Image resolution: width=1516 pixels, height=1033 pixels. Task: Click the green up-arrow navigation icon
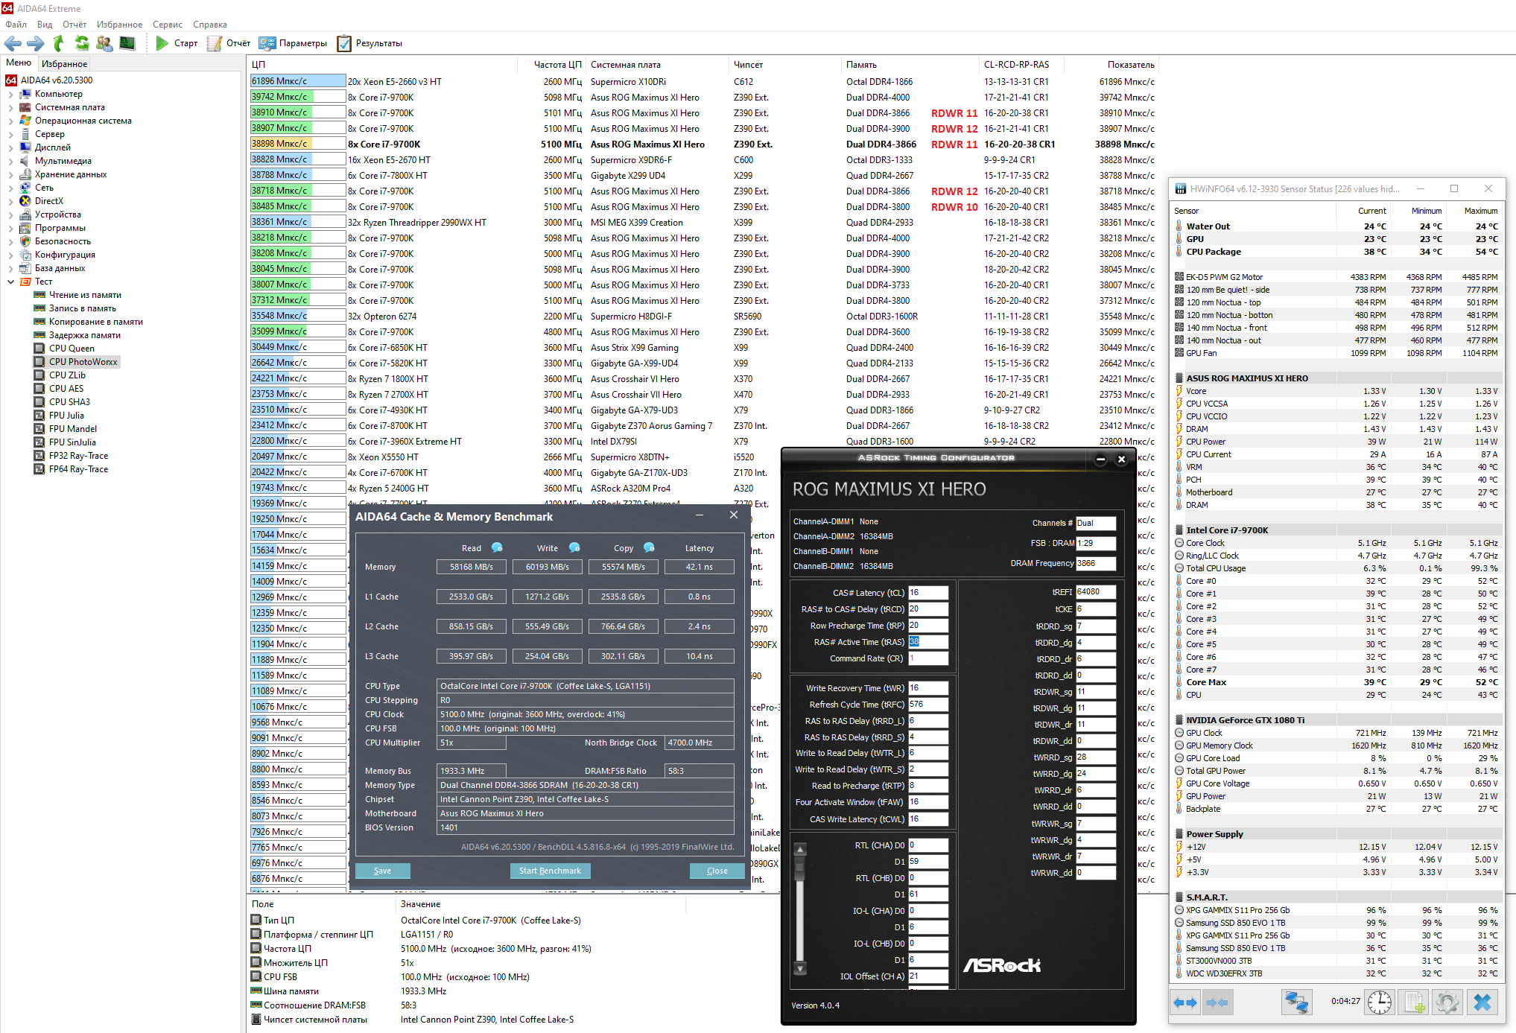(x=59, y=43)
